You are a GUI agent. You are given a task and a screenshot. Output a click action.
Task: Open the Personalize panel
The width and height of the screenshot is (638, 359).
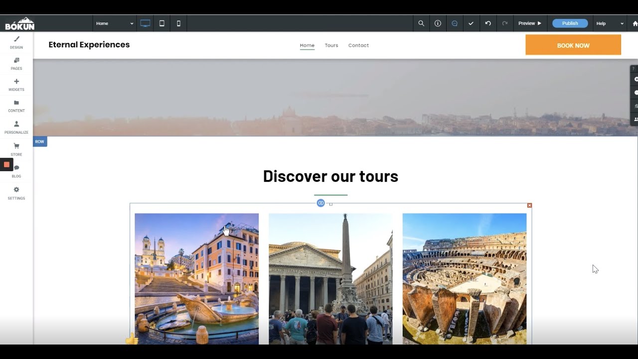coord(16,127)
